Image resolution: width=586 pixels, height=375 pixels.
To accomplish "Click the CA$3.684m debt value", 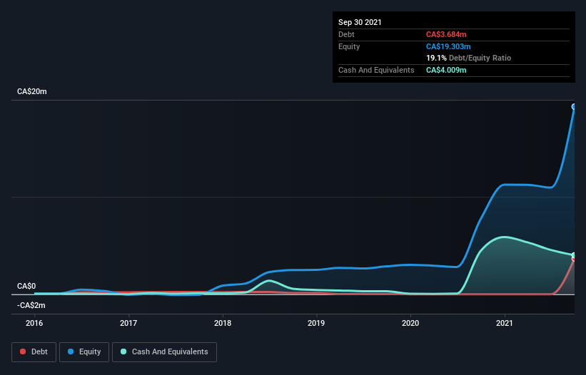I will click(446, 34).
